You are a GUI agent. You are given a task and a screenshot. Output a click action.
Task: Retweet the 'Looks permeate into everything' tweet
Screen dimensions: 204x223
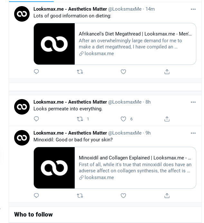[80, 119]
